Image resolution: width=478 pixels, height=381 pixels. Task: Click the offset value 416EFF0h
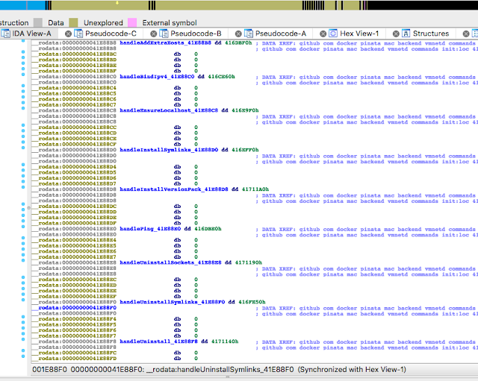245,150
